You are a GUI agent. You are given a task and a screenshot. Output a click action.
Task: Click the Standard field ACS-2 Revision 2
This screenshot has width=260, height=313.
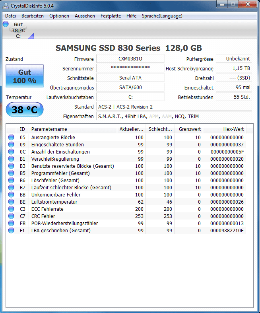coord(174,107)
